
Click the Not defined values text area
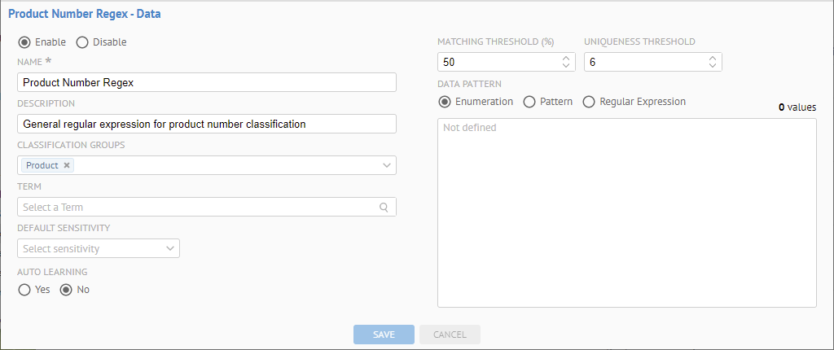pyautogui.click(x=627, y=212)
